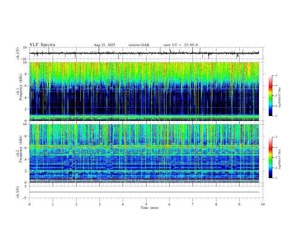This screenshot has height=229, width=296.
Task: Select the log(PSD) label by ch.2 color bar
Action: tap(280, 159)
